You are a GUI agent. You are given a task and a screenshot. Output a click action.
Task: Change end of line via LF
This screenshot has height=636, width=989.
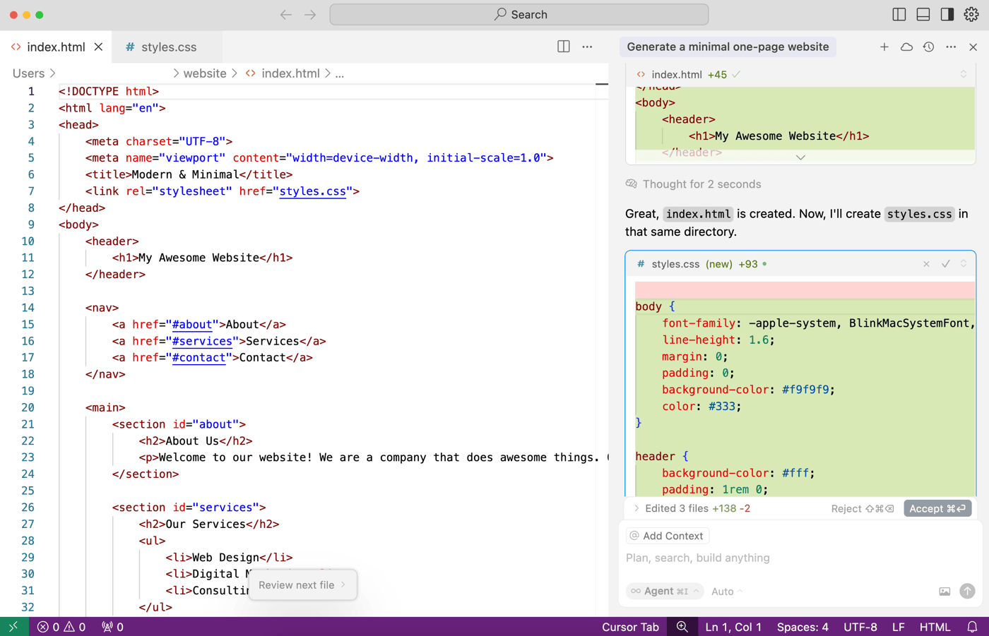click(898, 627)
